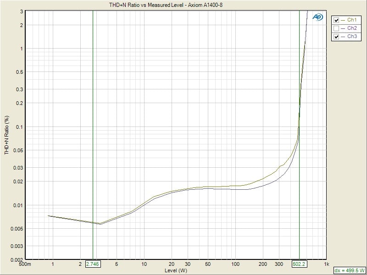
Task: Click the 1k tick label on x-axis
Action: 326,264
